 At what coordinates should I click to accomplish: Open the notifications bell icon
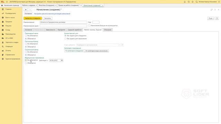point(185,2)
